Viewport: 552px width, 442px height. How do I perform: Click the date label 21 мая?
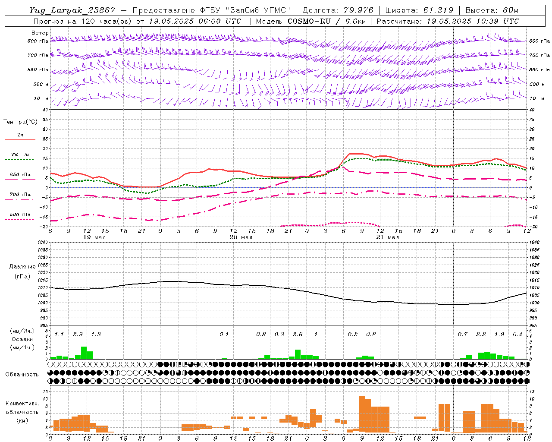pyautogui.click(x=387, y=237)
